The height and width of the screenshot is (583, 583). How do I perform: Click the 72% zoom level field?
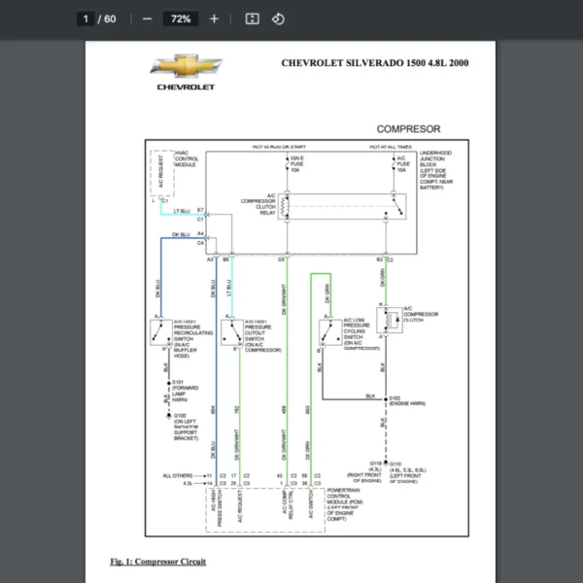[181, 19]
